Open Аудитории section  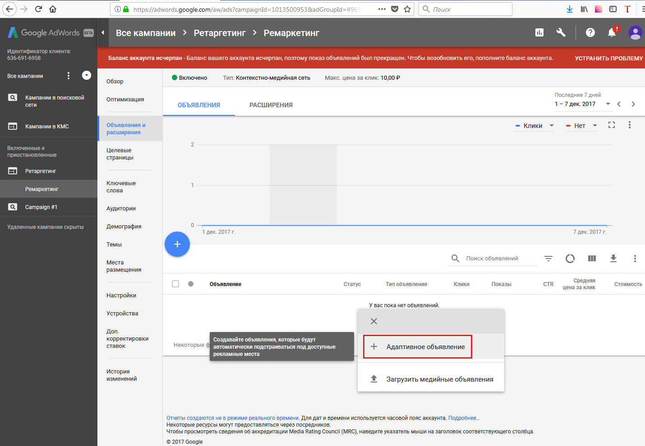click(x=121, y=209)
